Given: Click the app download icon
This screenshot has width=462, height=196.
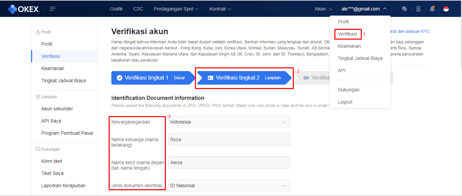Looking at the screenshot, I should 418,9.
